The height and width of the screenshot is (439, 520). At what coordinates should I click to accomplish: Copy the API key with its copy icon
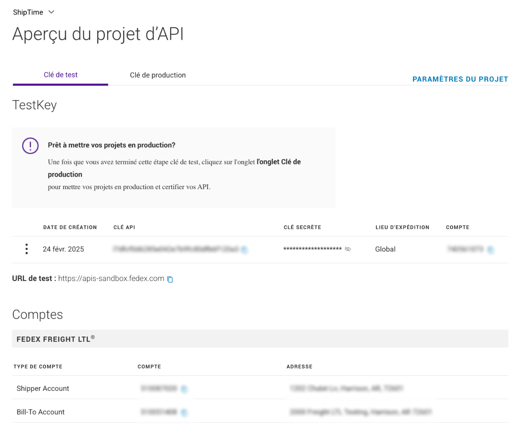click(x=244, y=250)
